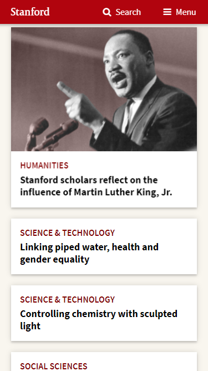Open the Stanford logo homepage link
208x371 pixels.
pos(30,12)
